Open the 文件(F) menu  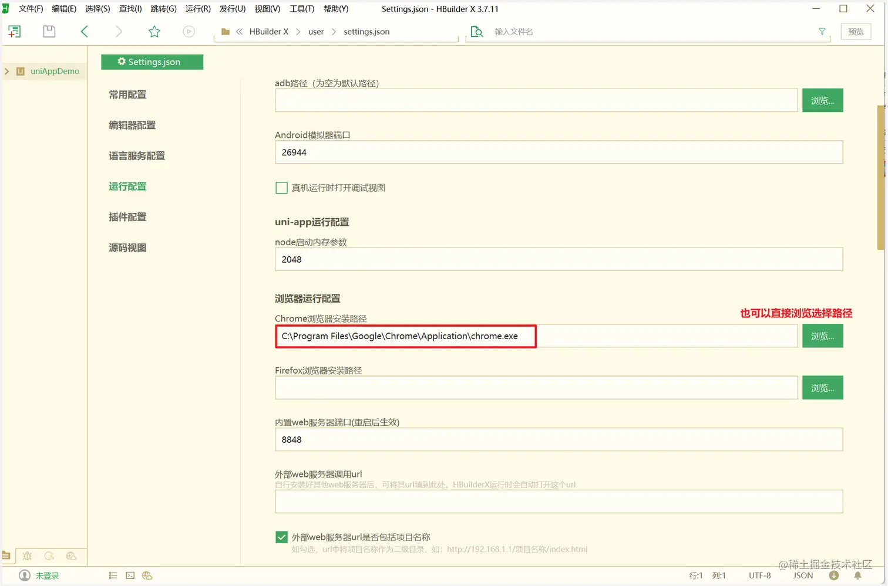pyautogui.click(x=31, y=9)
